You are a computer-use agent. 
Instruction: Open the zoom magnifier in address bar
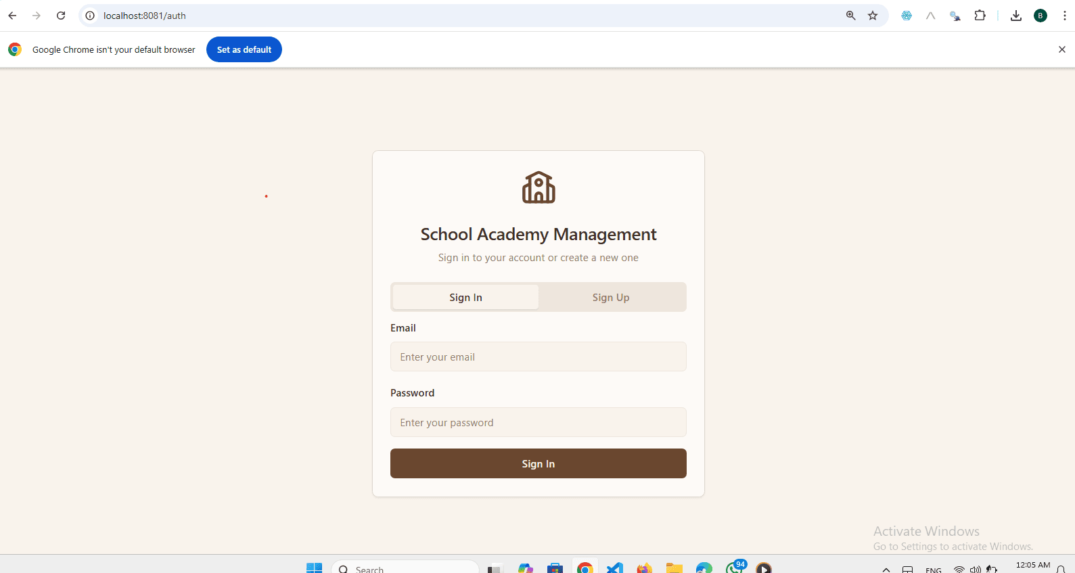click(850, 16)
